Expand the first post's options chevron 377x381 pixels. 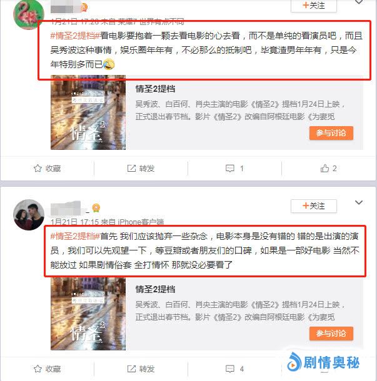click(359, 2)
